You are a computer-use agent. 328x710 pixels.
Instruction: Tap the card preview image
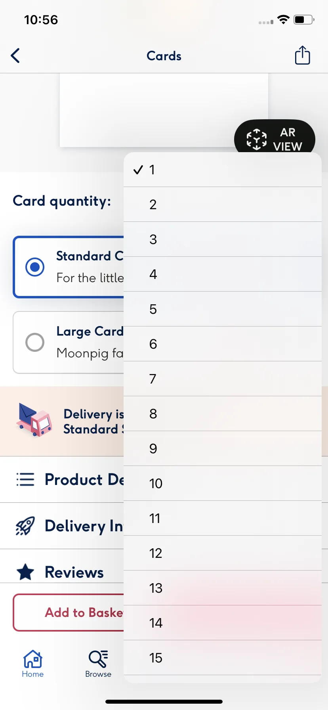point(164,110)
